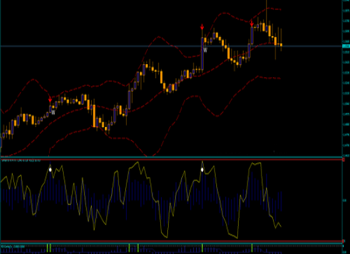
Task: Select the earliest red sell arrow
Action: tap(50, 99)
